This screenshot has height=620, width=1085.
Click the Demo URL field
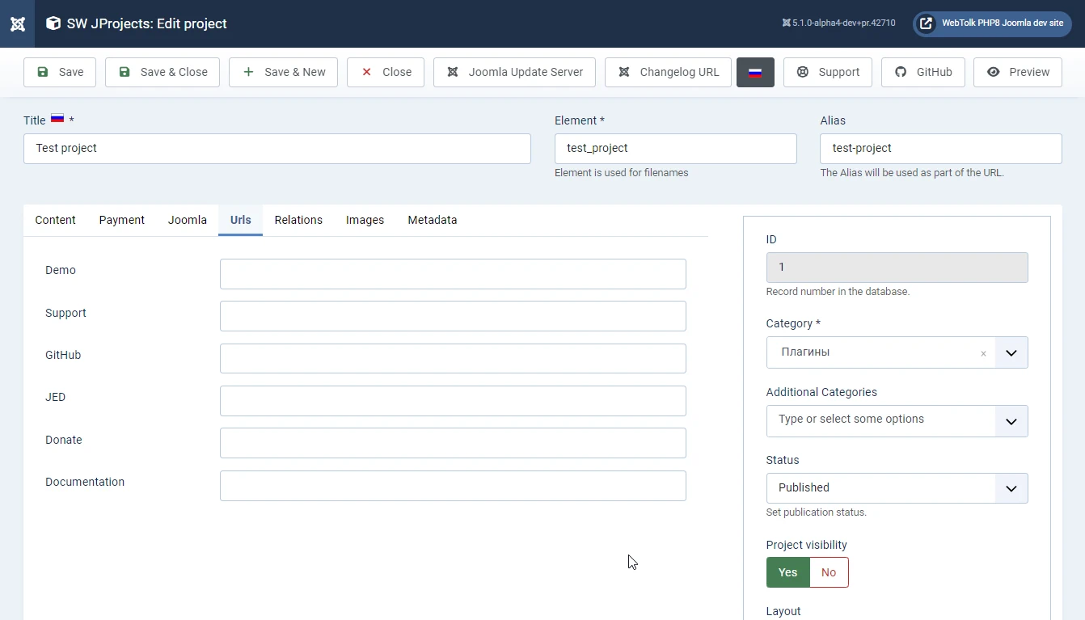[x=453, y=274]
